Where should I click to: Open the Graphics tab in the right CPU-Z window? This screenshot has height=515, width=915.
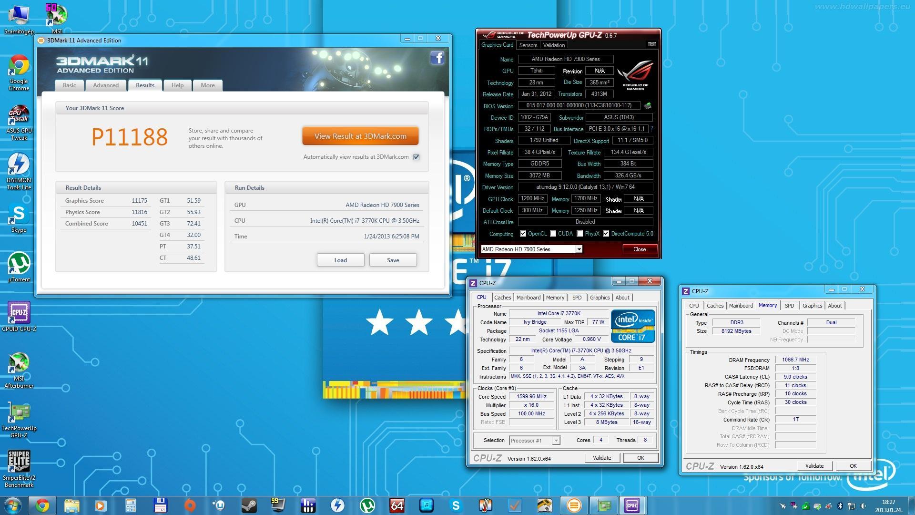tap(812, 306)
